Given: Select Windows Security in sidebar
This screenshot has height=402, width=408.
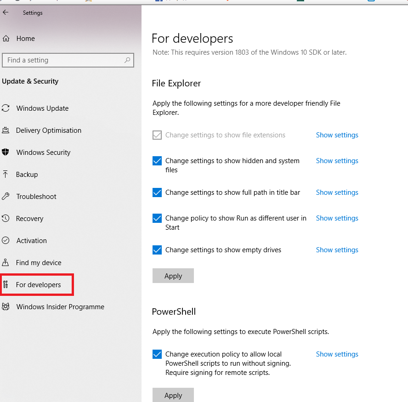Looking at the screenshot, I should coord(44,153).
